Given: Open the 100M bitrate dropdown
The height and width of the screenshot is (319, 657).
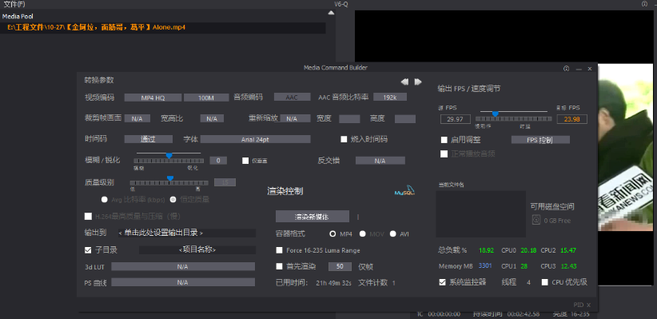Looking at the screenshot, I should pos(206,98).
